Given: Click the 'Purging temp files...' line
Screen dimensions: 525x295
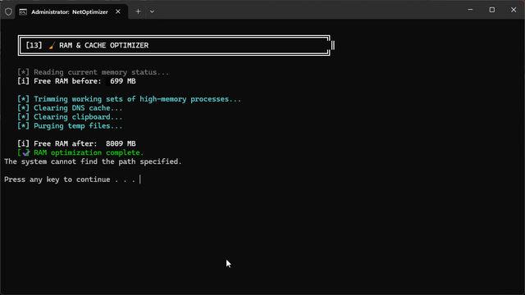Looking at the screenshot, I should [70, 126].
